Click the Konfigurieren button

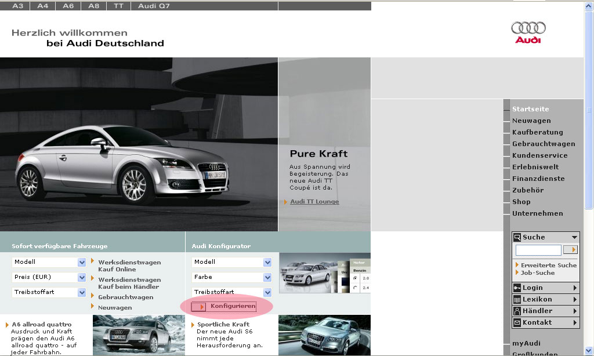click(233, 306)
